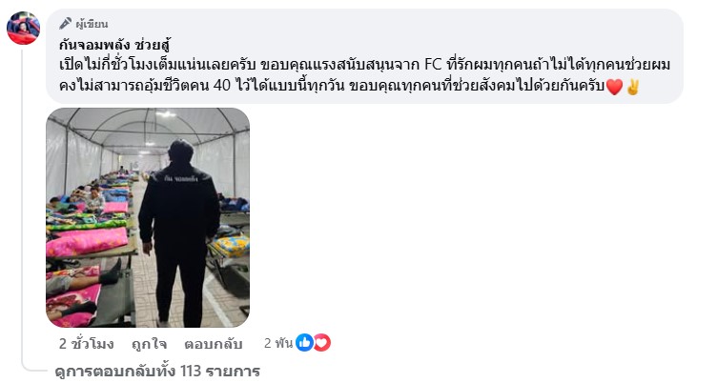Click the curved thread connector before view replies
Image resolution: width=717 pixels, height=383 pixels.
point(34,366)
